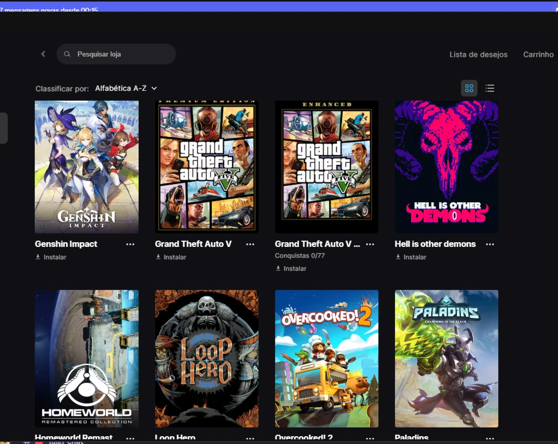
Task: Open more options for Grand Theft Auto V Premium
Action: coord(250,244)
